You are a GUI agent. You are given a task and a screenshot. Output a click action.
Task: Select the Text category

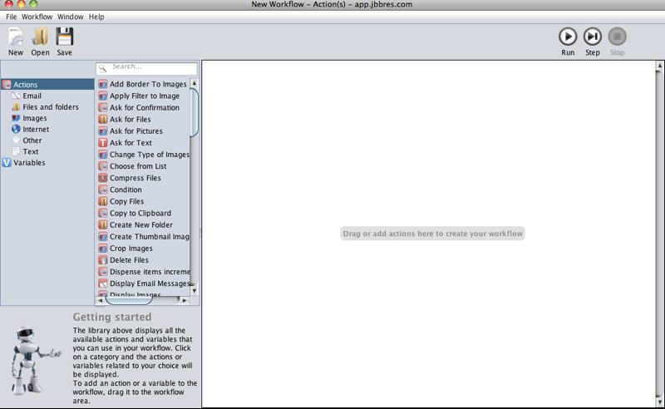31,151
